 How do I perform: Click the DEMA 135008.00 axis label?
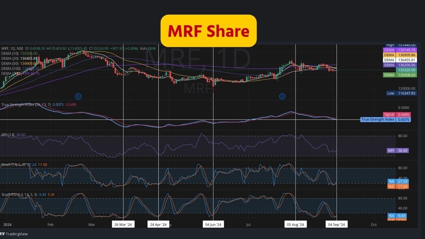coord(400,75)
